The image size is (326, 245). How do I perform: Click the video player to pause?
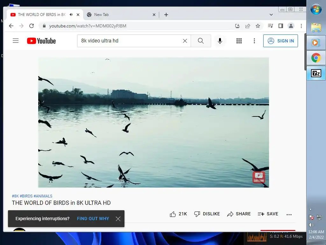click(153, 122)
